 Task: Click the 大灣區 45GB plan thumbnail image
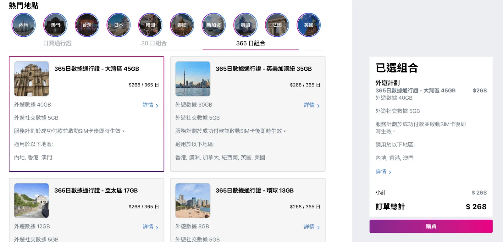31,79
